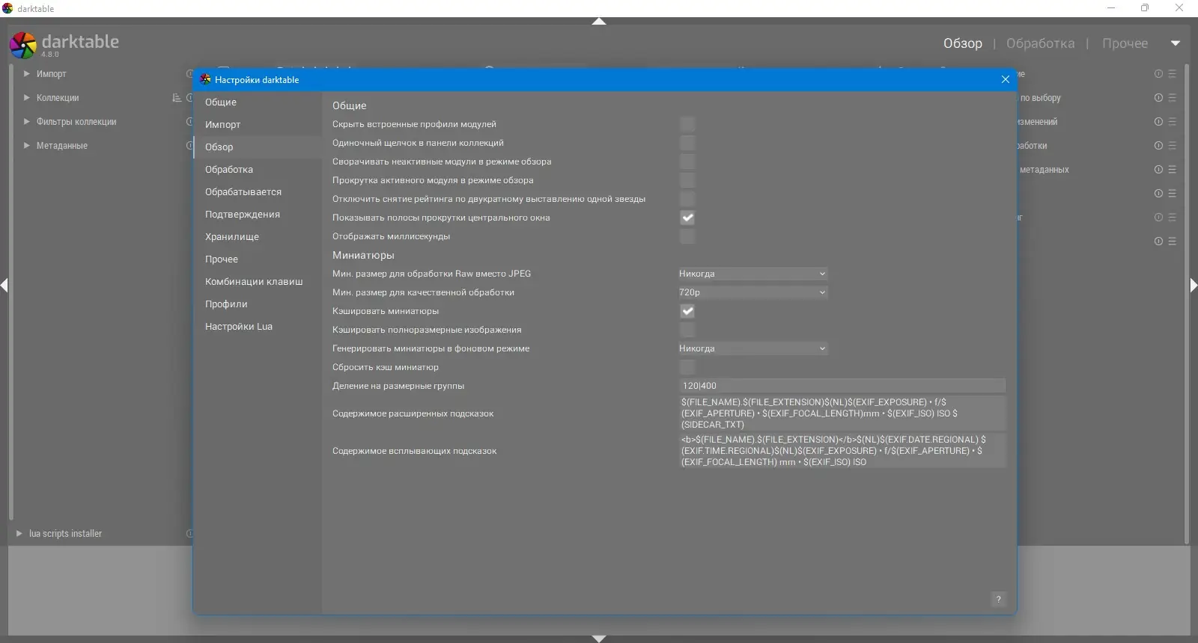1198x643 pixels.
Task: Reset the right-panel module ending in «метаданных»
Action: 1158,170
